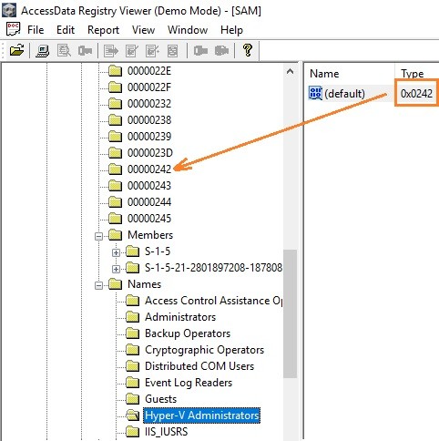Select the 00000243 key

coord(149,186)
